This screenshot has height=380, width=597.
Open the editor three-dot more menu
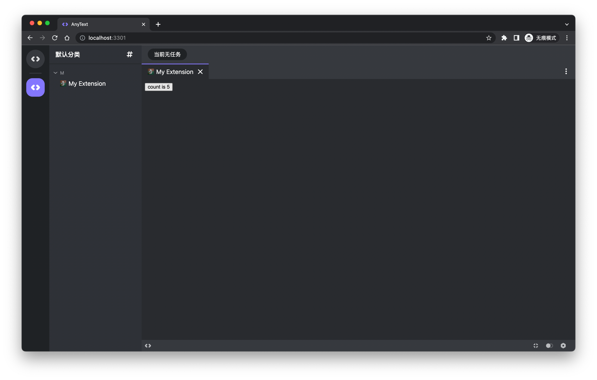566,72
